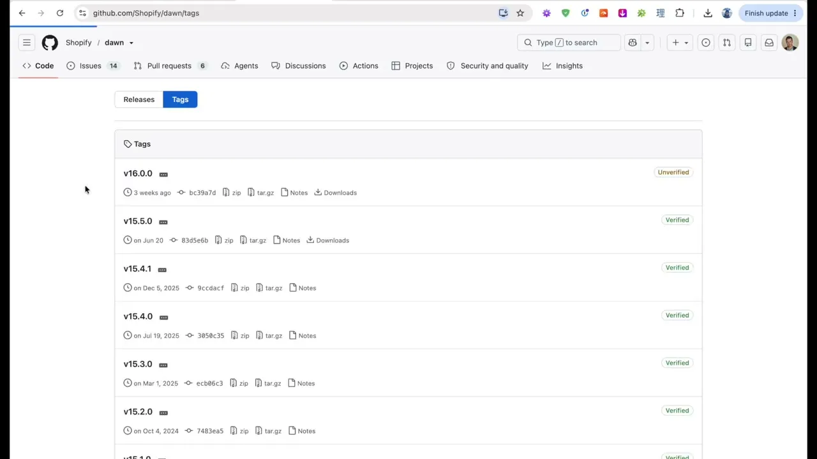This screenshot has height=459, width=817.
Task: Open the v16.0.0 tag link
Action: click(138, 173)
